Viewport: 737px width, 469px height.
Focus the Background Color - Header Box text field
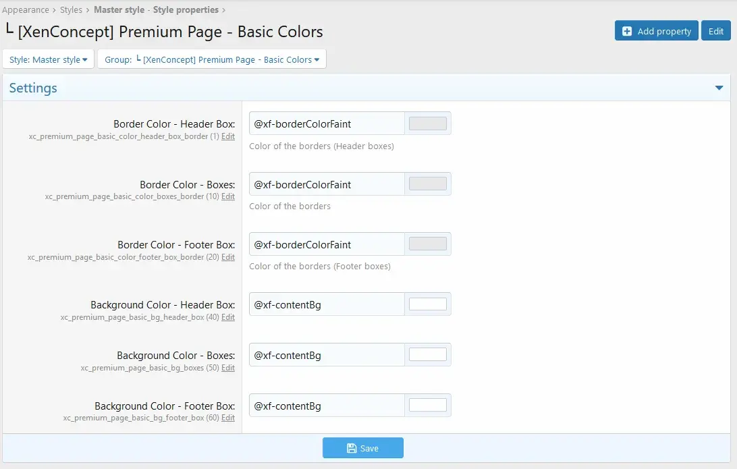click(x=327, y=304)
